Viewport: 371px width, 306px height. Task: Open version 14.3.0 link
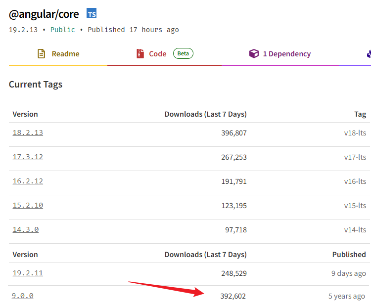coord(26,229)
